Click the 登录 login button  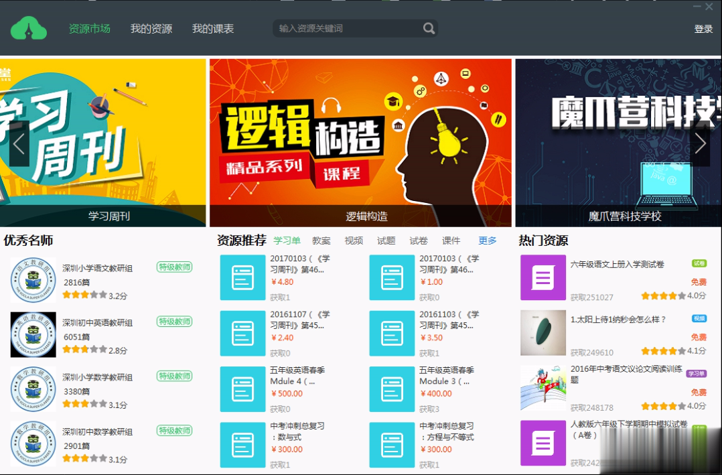(x=703, y=29)
